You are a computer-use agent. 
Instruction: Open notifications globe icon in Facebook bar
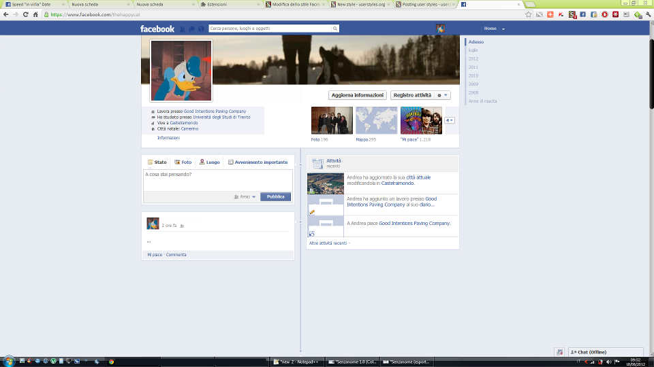point(201,29)
